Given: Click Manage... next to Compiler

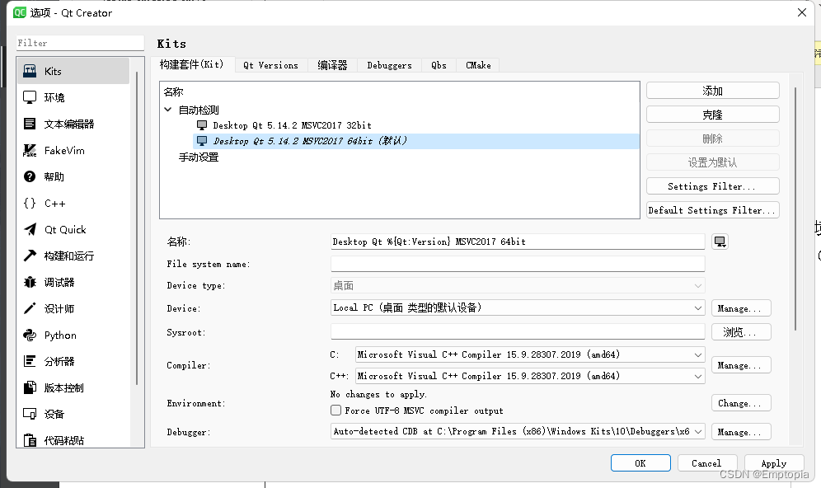Looking at the screenshot, I should coord(741,365).
